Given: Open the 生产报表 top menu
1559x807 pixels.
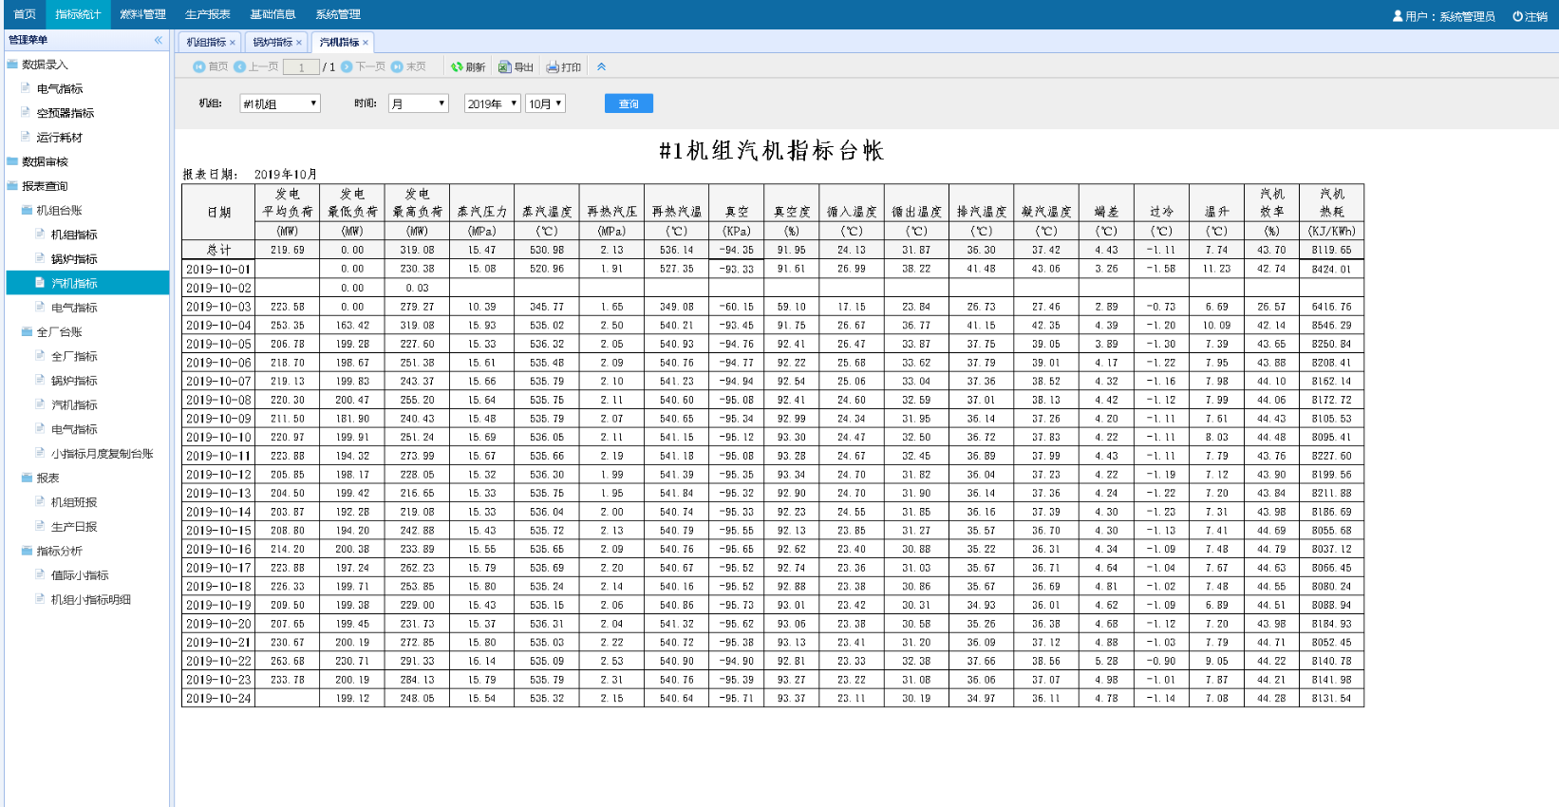Looking at the screenshot, I should [208, 14].
